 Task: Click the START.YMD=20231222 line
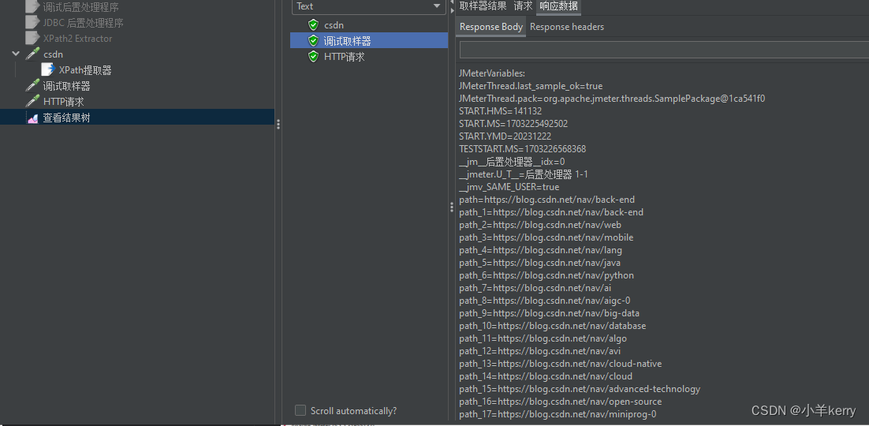(x=505, y=136)
